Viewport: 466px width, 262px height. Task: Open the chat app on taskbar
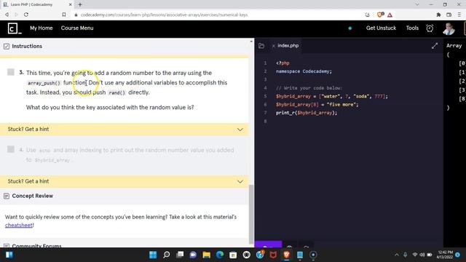(x=193, y=255)
